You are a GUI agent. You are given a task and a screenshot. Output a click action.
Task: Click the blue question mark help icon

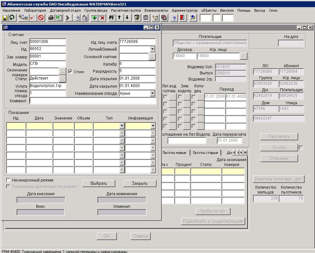[x=174, y=18]
